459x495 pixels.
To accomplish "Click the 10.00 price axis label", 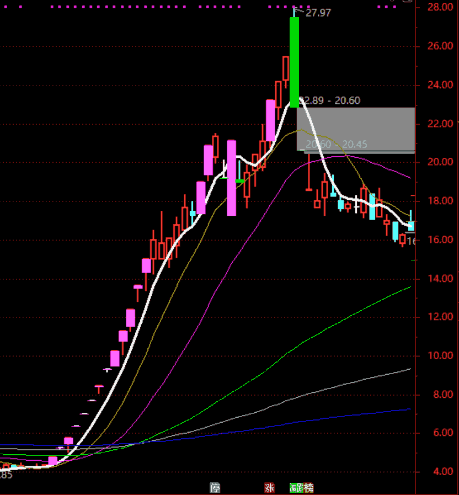I will pos(440,356).
